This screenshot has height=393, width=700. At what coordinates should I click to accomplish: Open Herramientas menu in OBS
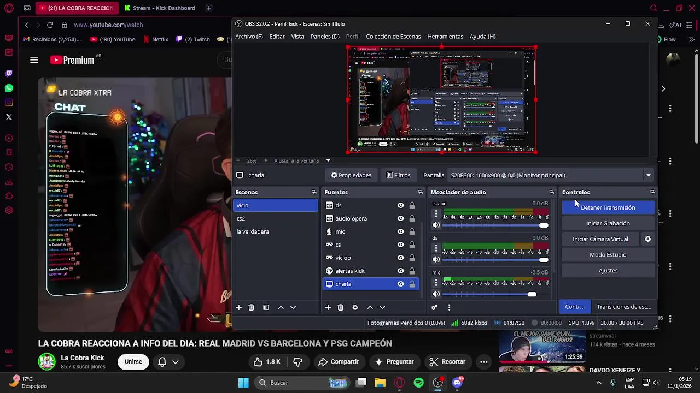[x=445, y=37]
